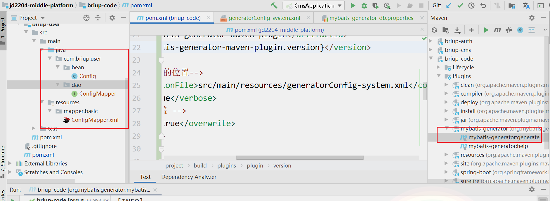Screen dimensions: 550x201
Task: Click Generate sources and update folders icon in Maven
Action: pyautogui.click(x=446, y=30)
